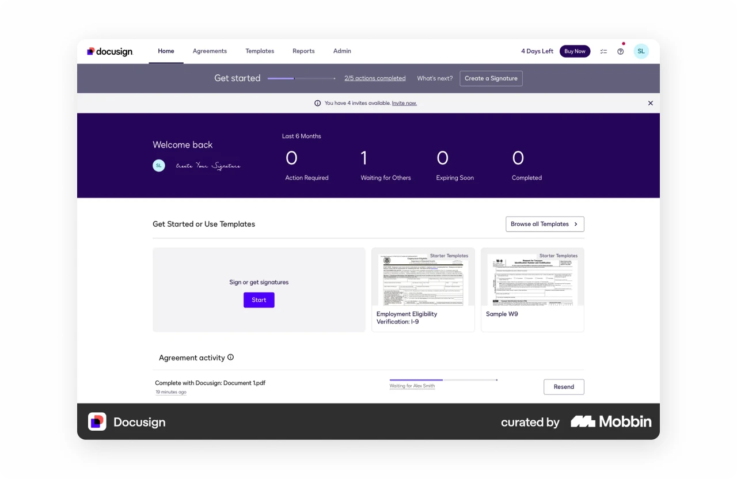Screen dimensions: 737x479
Task: Click 'Complete with Docusign: Document 1.pdf'
Action: [x=210, y=383]
